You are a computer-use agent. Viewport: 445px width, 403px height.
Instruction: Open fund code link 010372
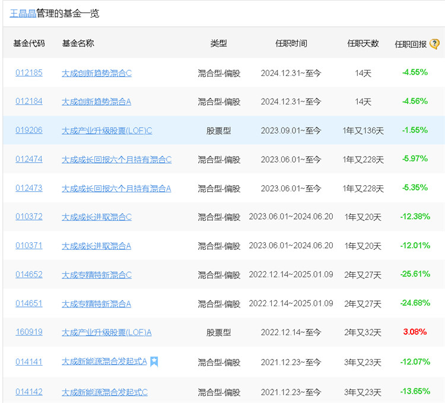[29, 217]
